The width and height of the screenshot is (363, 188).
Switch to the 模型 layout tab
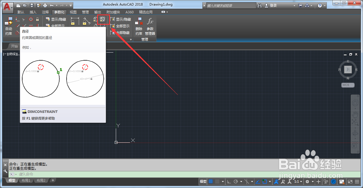(12, 180)
